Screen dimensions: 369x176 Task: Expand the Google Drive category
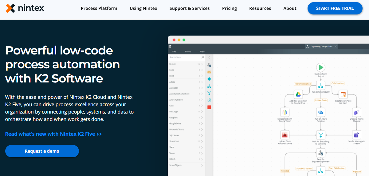point(202,123)
